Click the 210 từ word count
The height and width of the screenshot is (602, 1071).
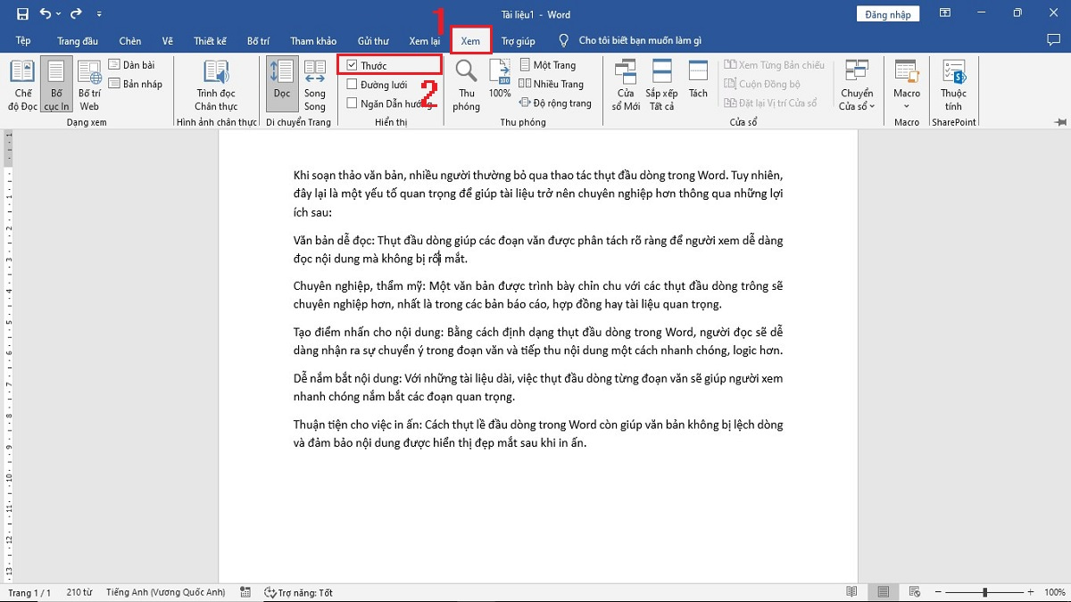(x=79, y=592)
